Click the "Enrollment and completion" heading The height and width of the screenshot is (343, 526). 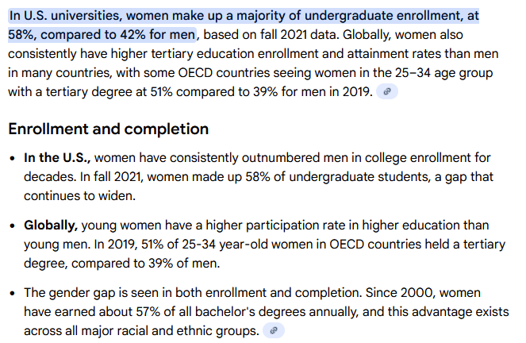(108, 129)
